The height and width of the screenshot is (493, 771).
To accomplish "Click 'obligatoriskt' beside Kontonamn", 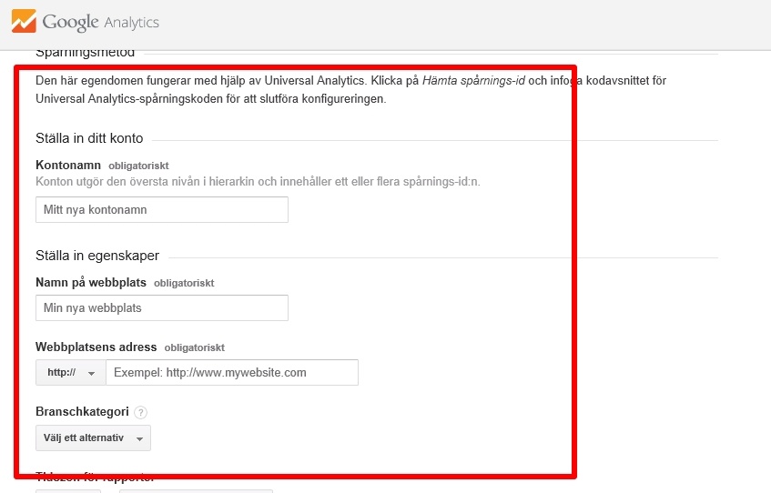I will click(138, 166).
